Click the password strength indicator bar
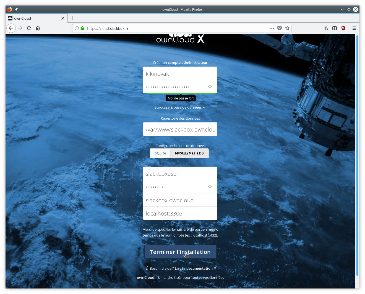Viewport: 365px width, 294px height. 180,93
